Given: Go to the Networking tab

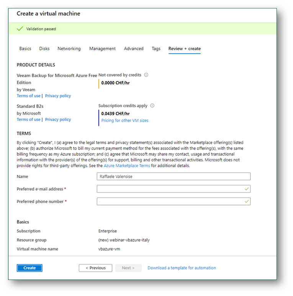Looking at the screenshot, I should 69,49.
